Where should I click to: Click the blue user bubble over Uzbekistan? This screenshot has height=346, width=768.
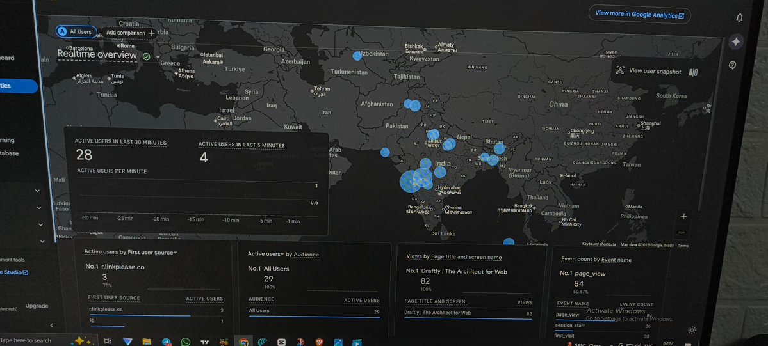pyautogui.click(x=357, y=56)
